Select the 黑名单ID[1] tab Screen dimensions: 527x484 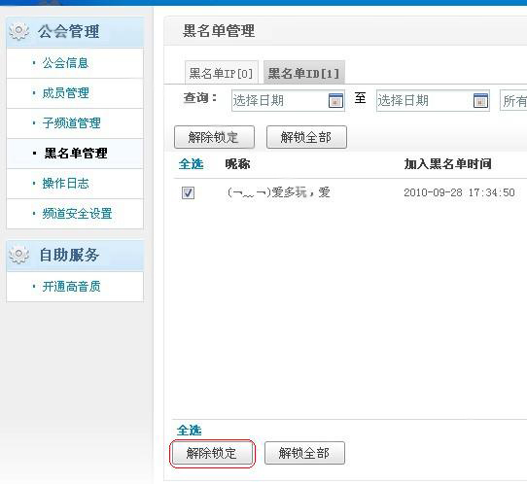[x=303, y=73]
